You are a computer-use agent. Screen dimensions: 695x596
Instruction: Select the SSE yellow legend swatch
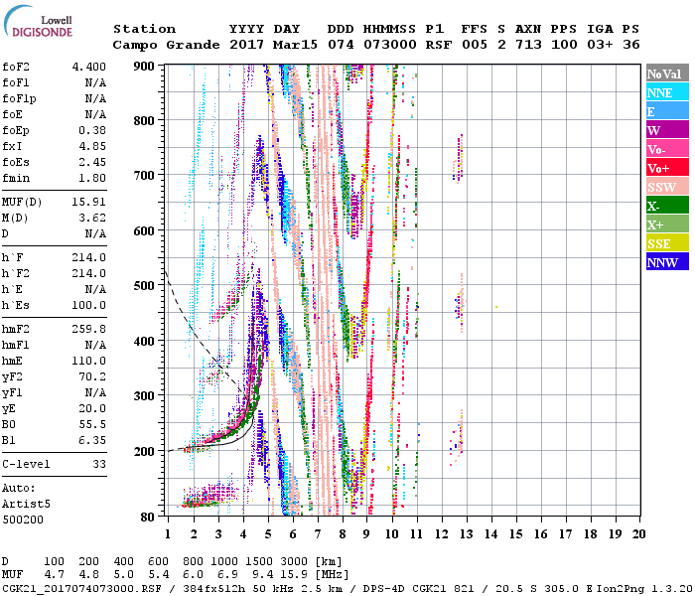pyautogui.click(x=666, y=243)
